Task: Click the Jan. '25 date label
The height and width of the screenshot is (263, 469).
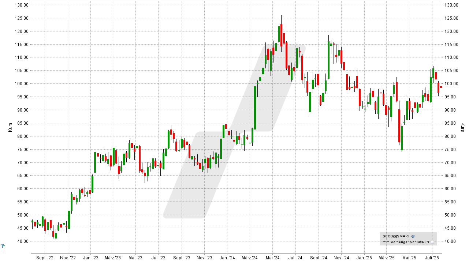Action: click(364, 258)
